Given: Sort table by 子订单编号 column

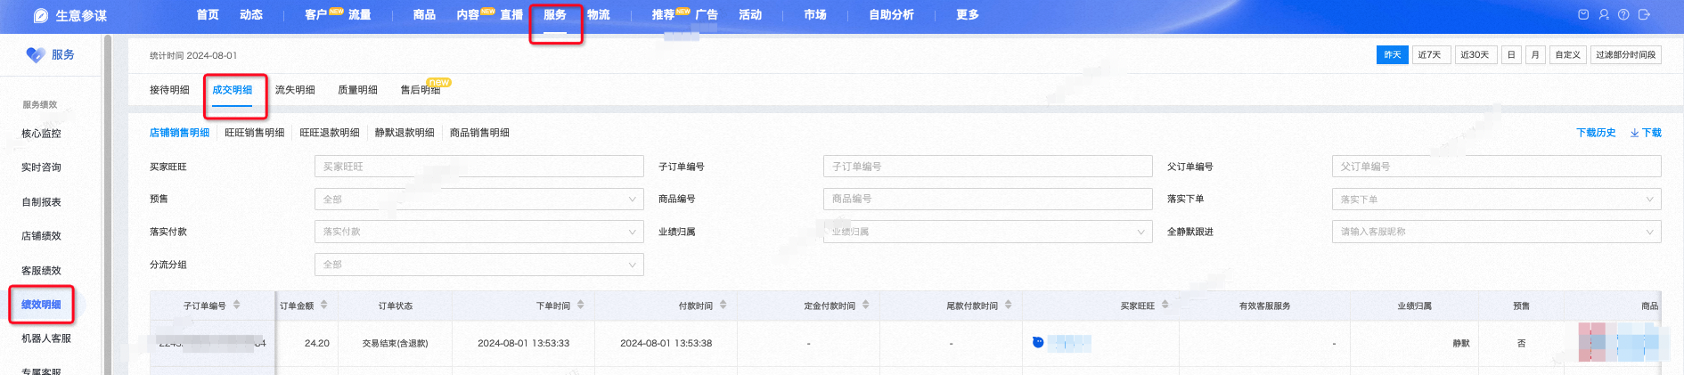Looking at the screenshot, I should click(237, 305).
